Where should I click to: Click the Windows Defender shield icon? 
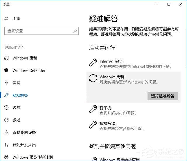point(6,70)
